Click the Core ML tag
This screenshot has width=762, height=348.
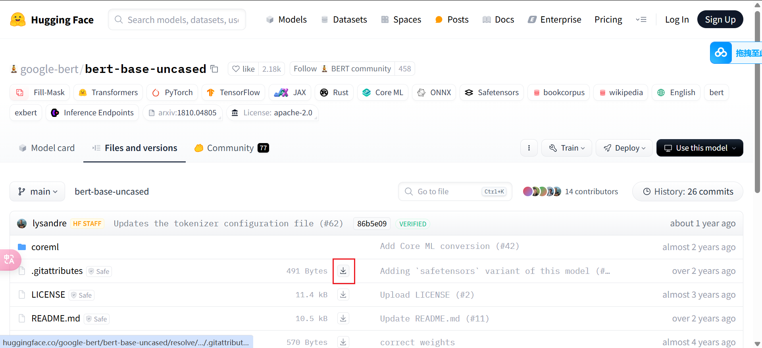tap(383, 92)
